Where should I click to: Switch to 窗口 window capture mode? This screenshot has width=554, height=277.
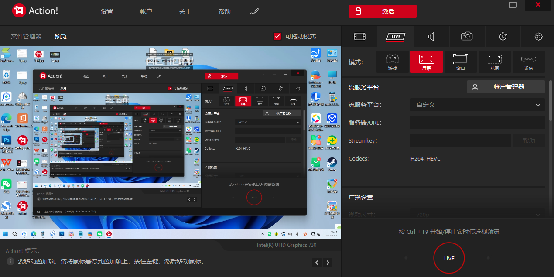pyautogui.click(x=460, y=62)
